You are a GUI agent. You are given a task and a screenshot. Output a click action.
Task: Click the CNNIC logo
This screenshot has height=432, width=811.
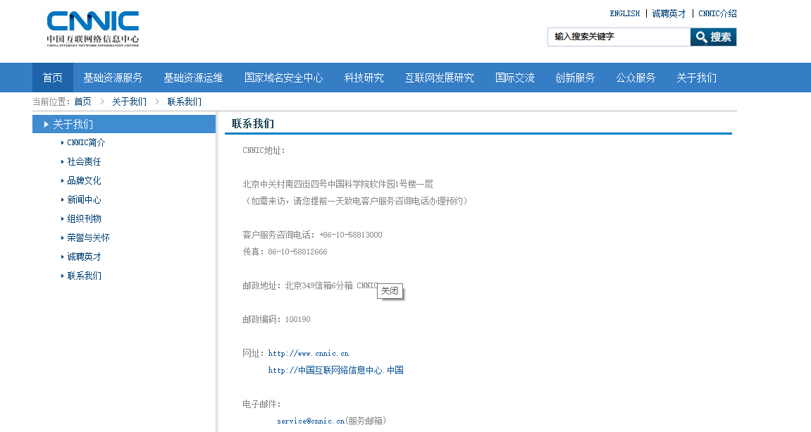point(93,28)
